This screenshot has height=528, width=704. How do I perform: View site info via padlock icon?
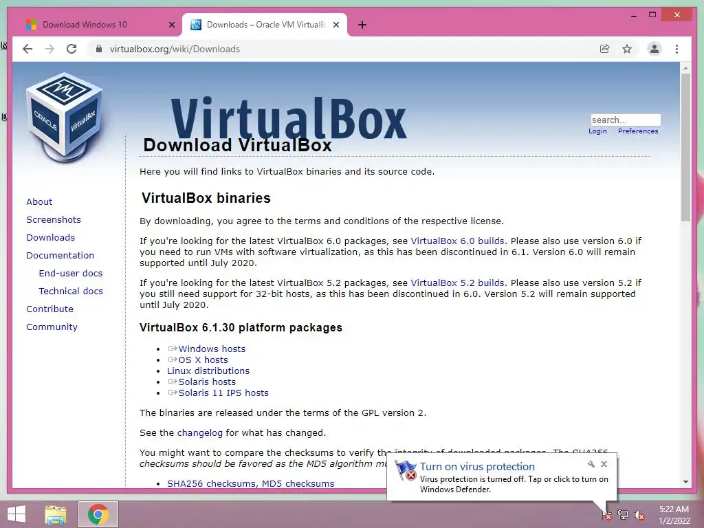99,49
